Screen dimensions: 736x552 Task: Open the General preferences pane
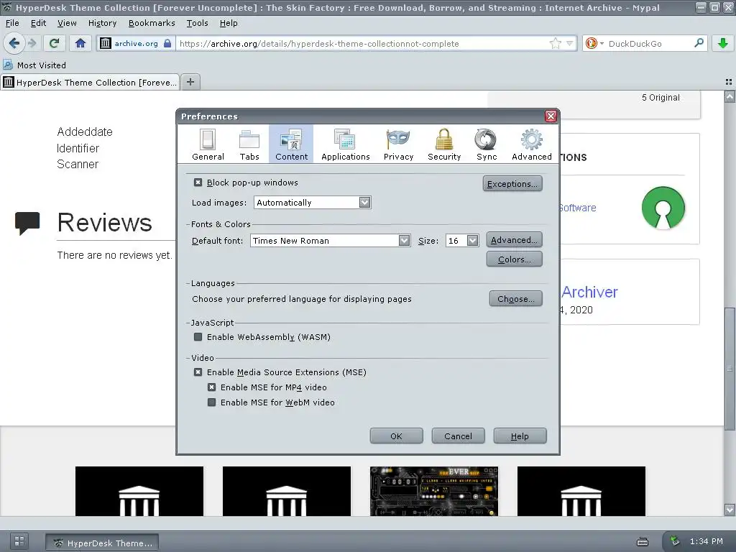208,144
